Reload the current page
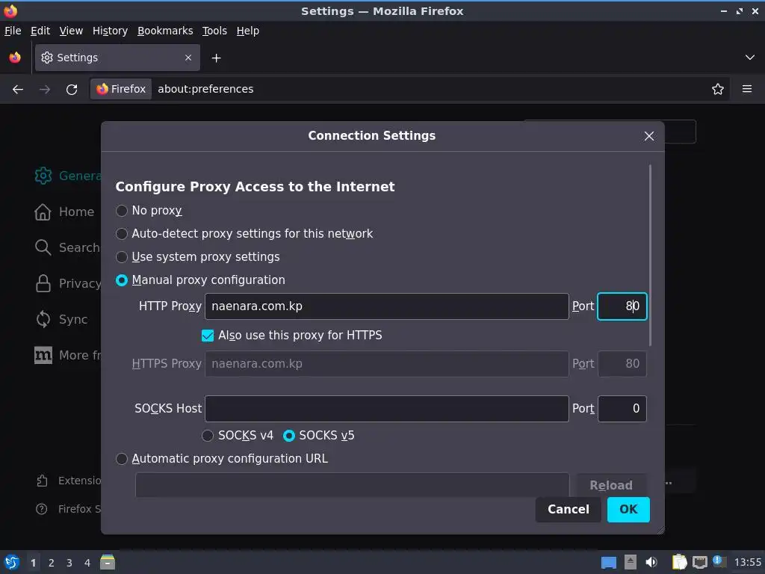Screen dimensions: 765x574 pos(72,90)
